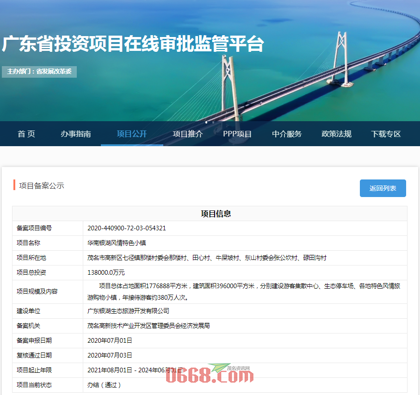Viewport: 420px width, 395px height.
Task: Click the first (active) carousel indicator dot
Action: (x=206, y=123)
